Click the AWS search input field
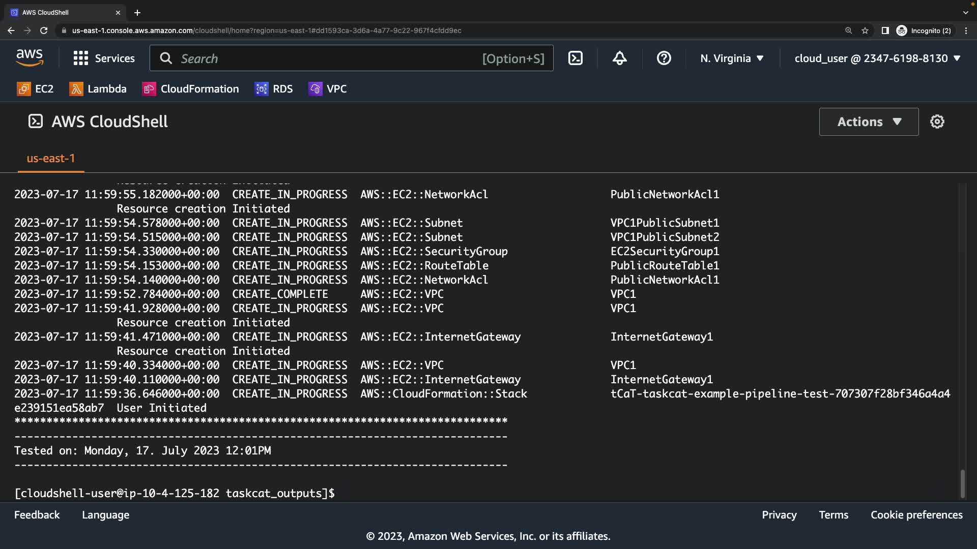The image size is (977, 549). point(326,58)
